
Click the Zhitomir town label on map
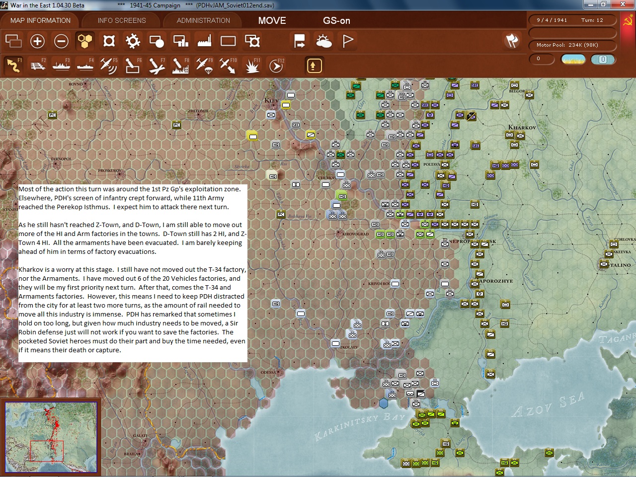click(x=198, y=111)
